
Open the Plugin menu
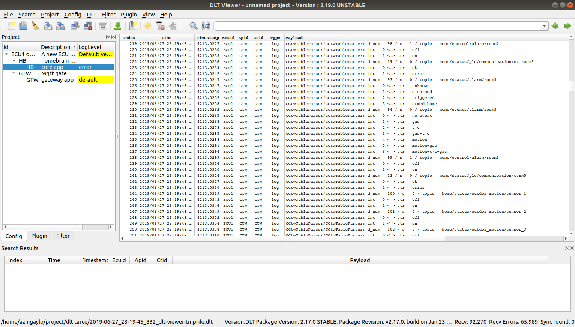129,15
